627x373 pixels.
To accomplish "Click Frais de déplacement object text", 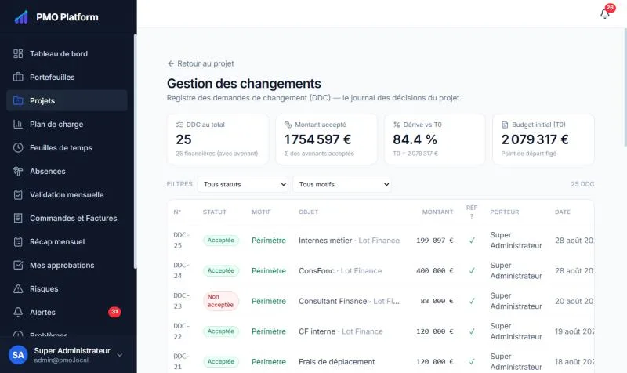I will [x=337, y=362].
